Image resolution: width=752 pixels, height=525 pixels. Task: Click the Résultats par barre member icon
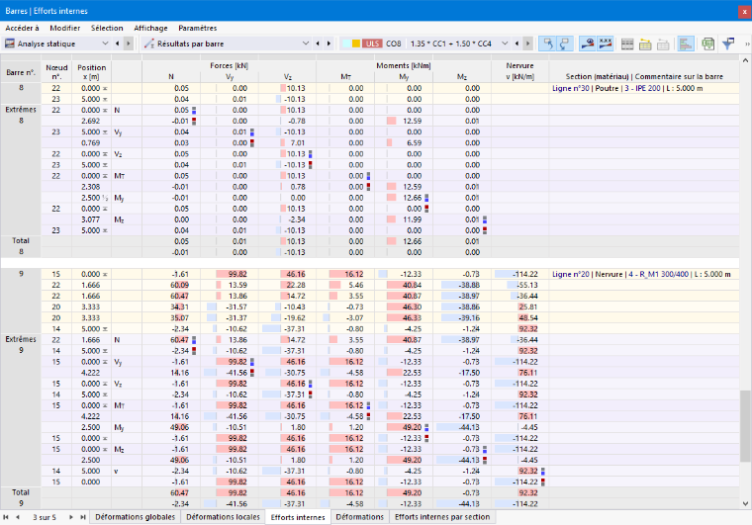pyautogui.click(x=149, y=44)
